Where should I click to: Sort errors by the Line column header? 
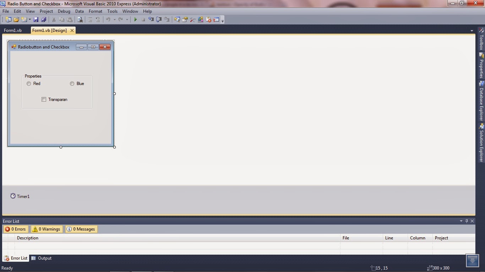395,238
